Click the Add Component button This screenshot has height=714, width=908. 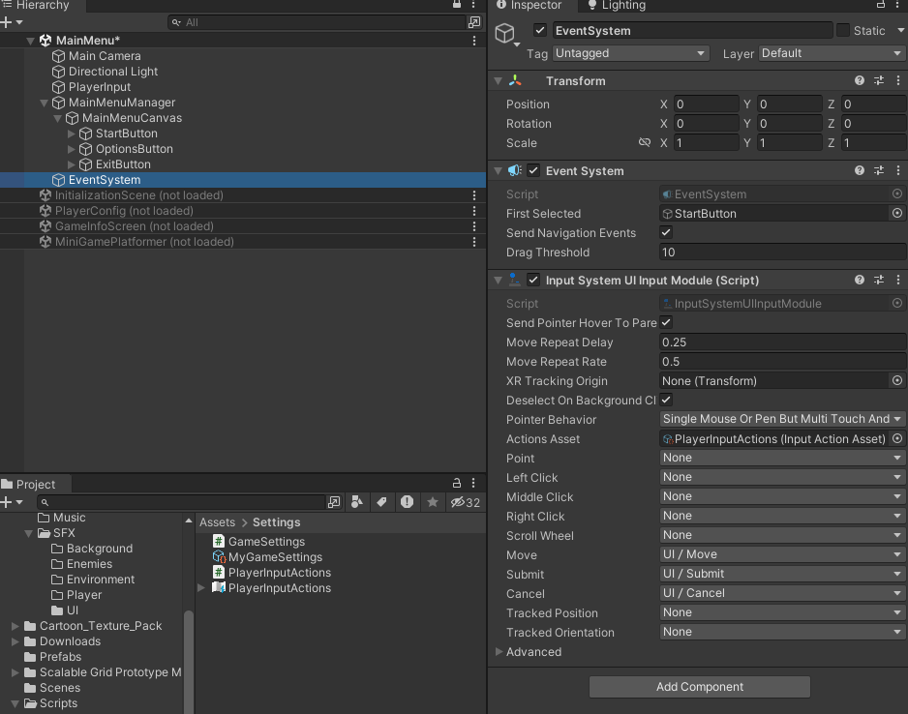pyautogui.click(x=699, y=687)
